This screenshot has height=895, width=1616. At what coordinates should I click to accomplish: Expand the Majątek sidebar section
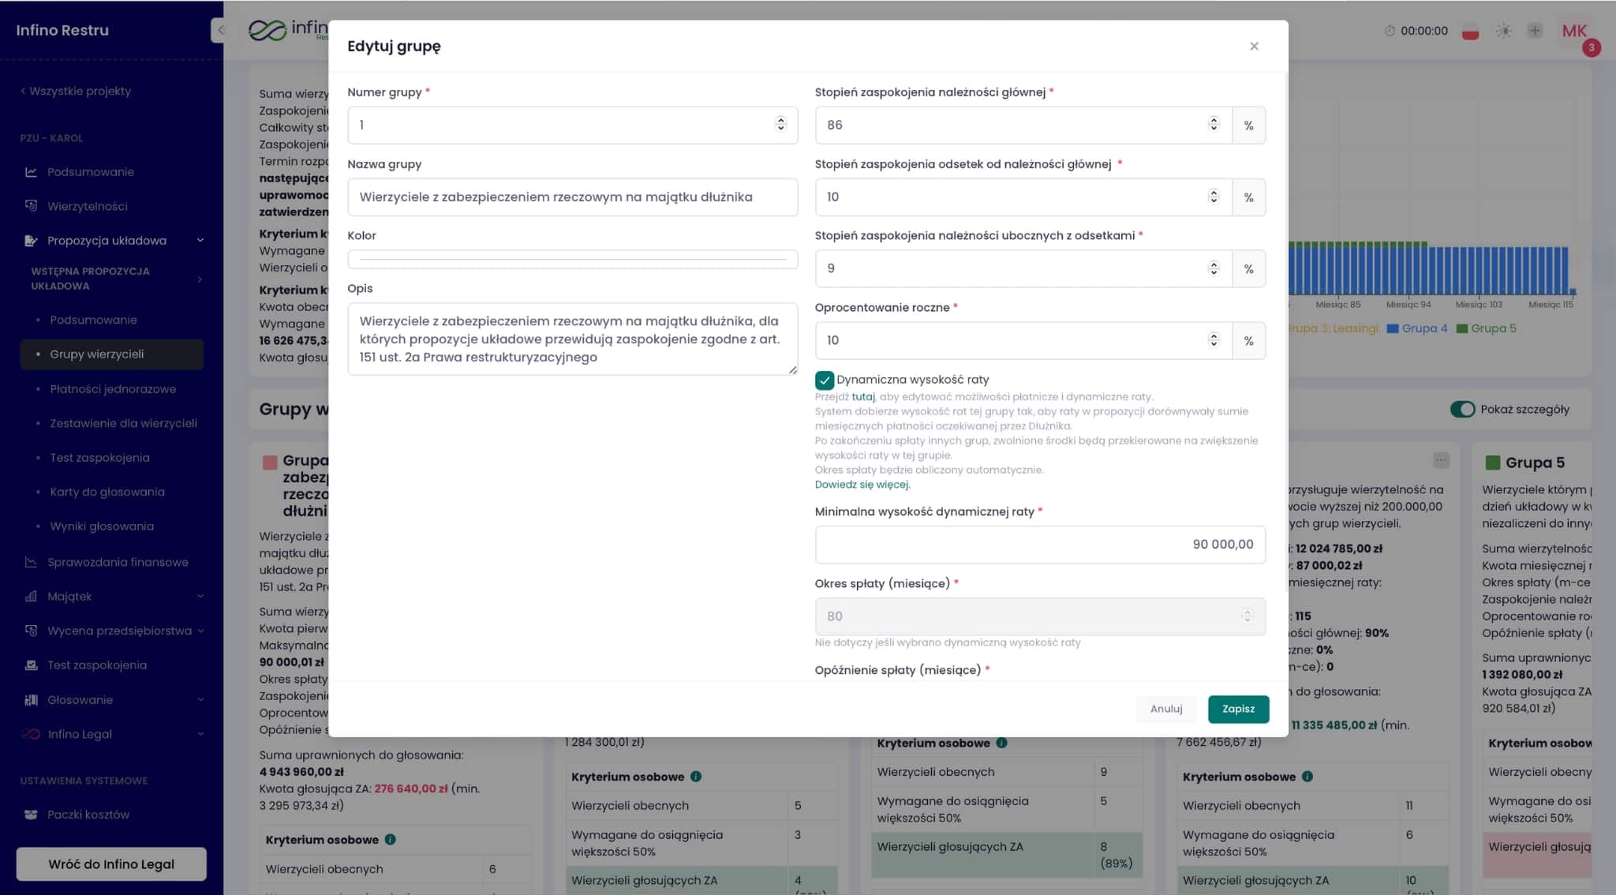click(x=200, y=597)
